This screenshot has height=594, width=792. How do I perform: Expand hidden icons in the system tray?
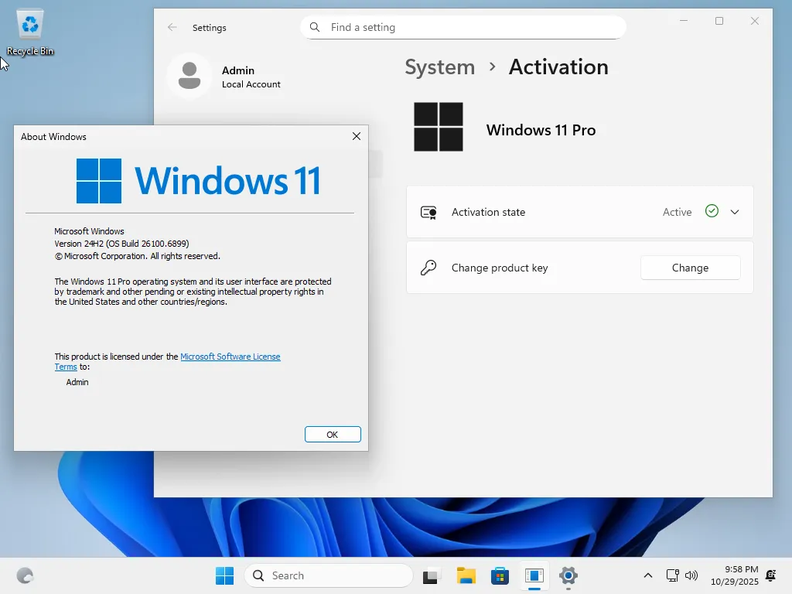(648, 575)
